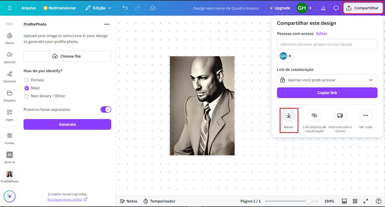Click the cloud save status icon
The width and height of the screenshot is (385, 207).
point(153,8)
